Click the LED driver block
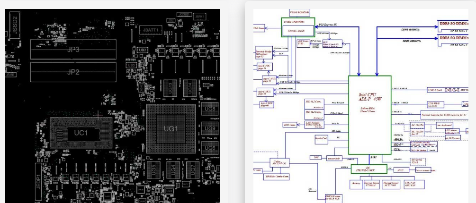476x203 pixels. pyautogui.click(x=452, y=131)
